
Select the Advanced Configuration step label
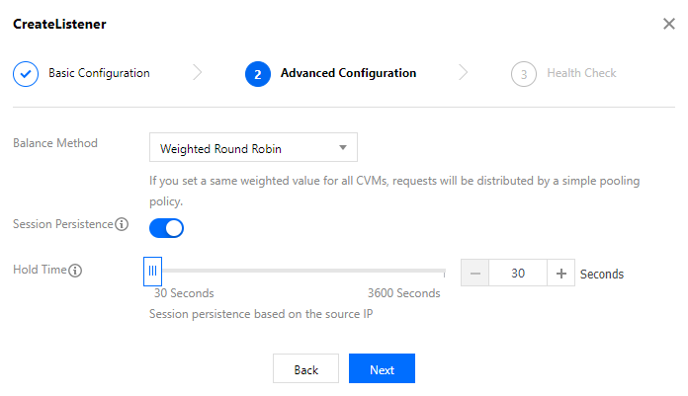pyautogui.click(x=348, y=73)
